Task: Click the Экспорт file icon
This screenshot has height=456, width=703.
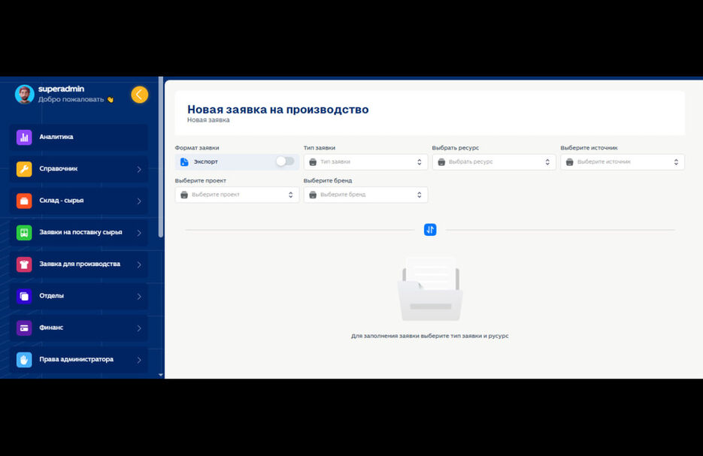Action: click(184, 162)
